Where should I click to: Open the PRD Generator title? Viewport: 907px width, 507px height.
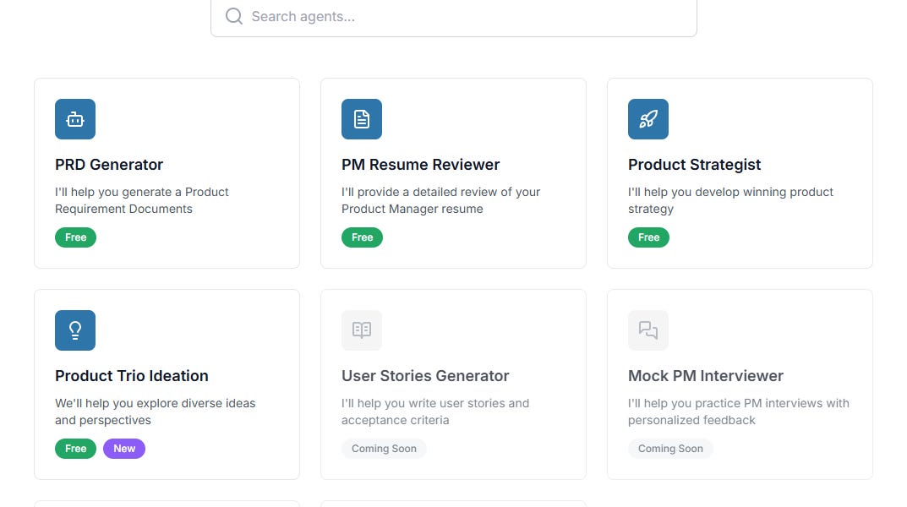pyautogui.click(x=109, y=165)
